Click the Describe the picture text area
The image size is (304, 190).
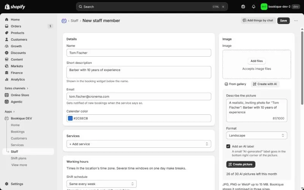[256, 110]
